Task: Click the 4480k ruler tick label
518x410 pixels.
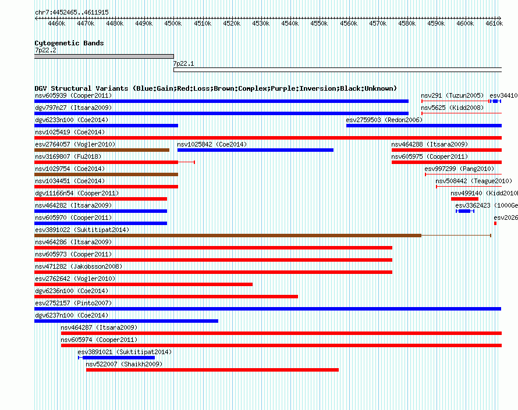Action: (x=115, y=23)
